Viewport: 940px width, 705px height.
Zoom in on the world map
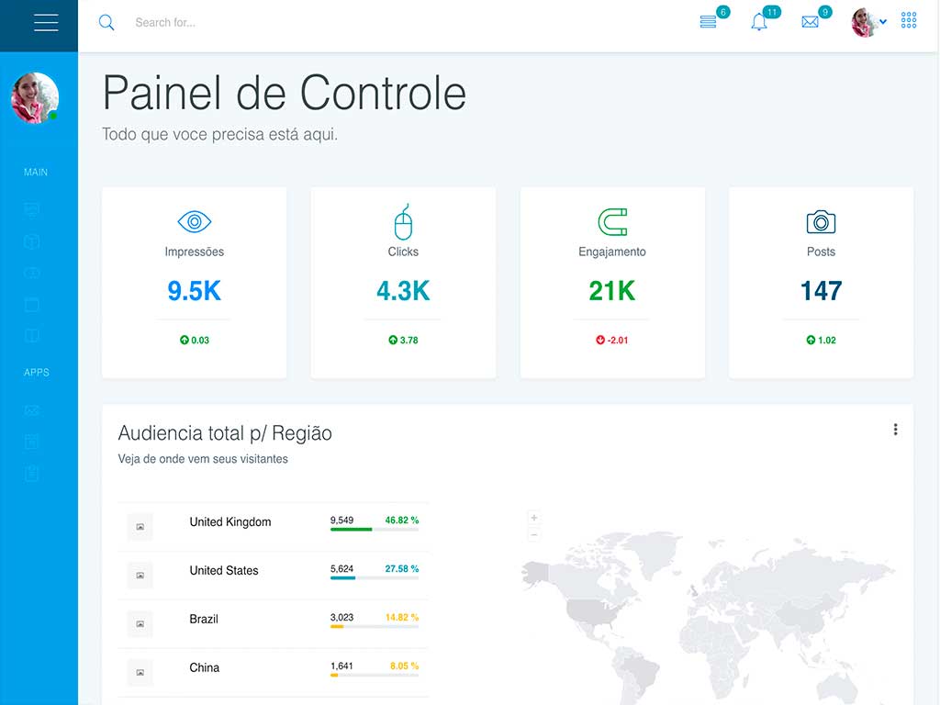pos(534,518)
